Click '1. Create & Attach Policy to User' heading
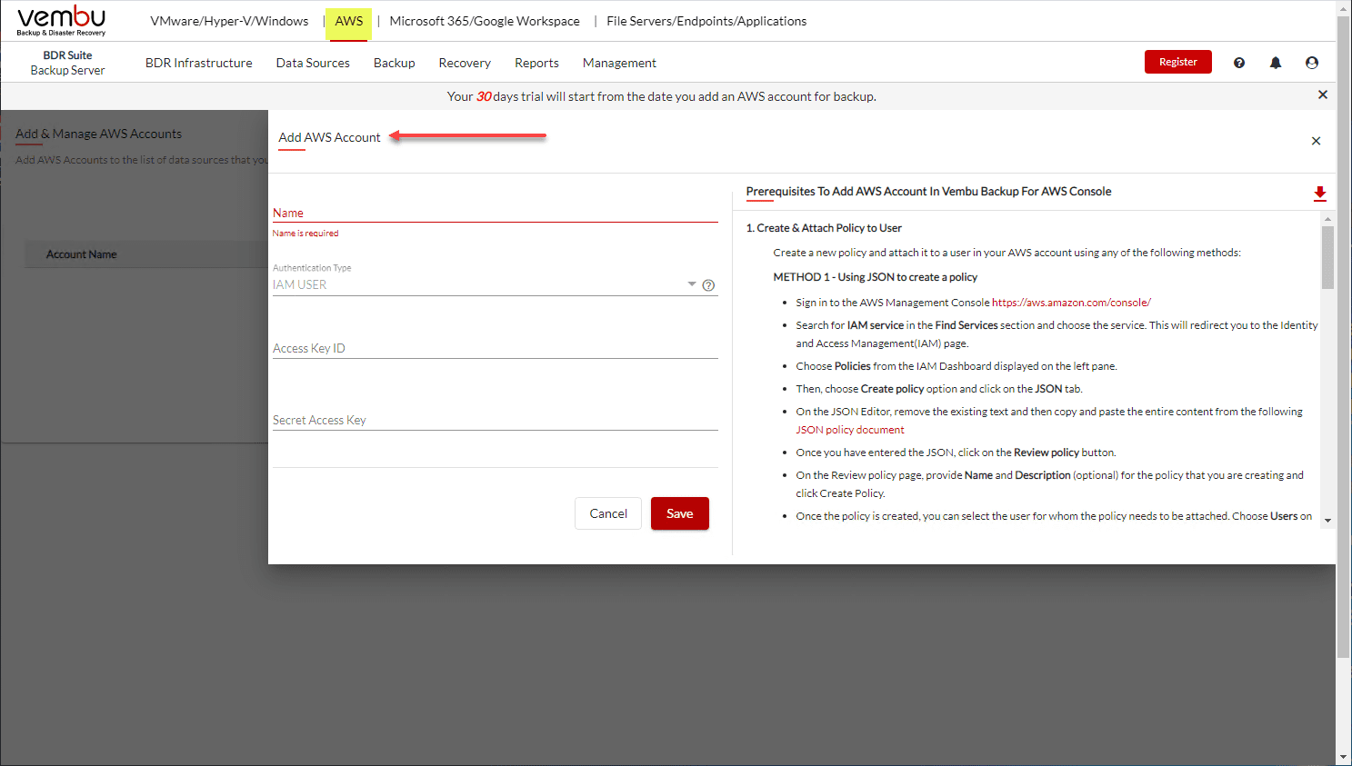 tap(824, 228)
